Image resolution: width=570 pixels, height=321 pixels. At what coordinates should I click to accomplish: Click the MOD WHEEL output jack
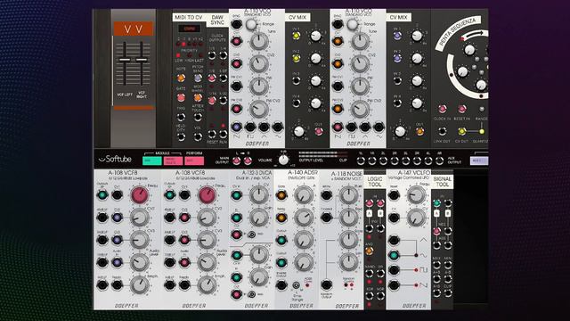tap(198, 97)
